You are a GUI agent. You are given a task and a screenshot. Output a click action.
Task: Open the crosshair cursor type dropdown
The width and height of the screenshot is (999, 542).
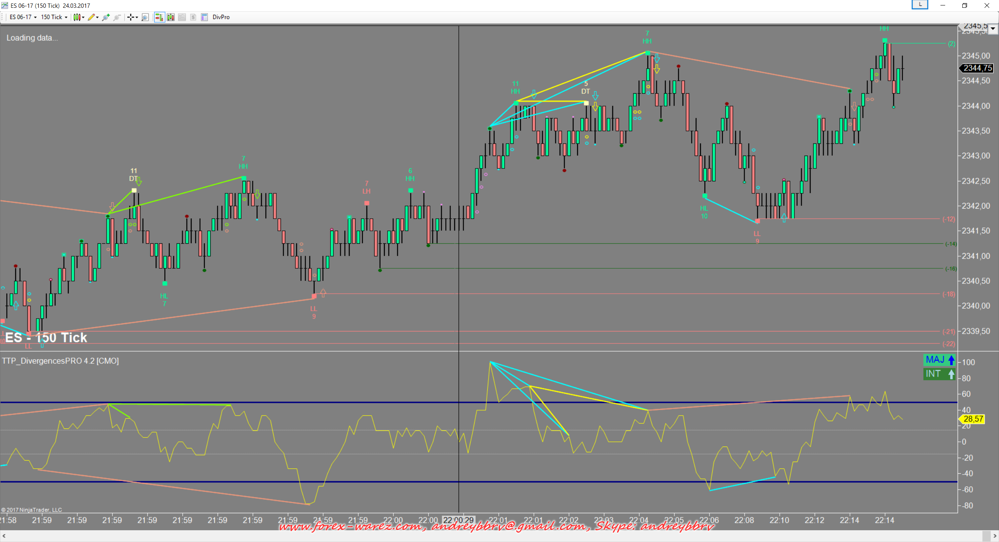click(x=133, y=17)
